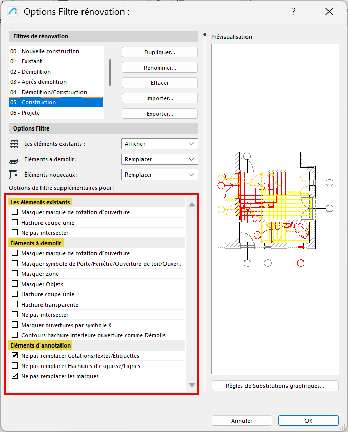Select filter 06 - Projeté

click(x=56, y=113)
